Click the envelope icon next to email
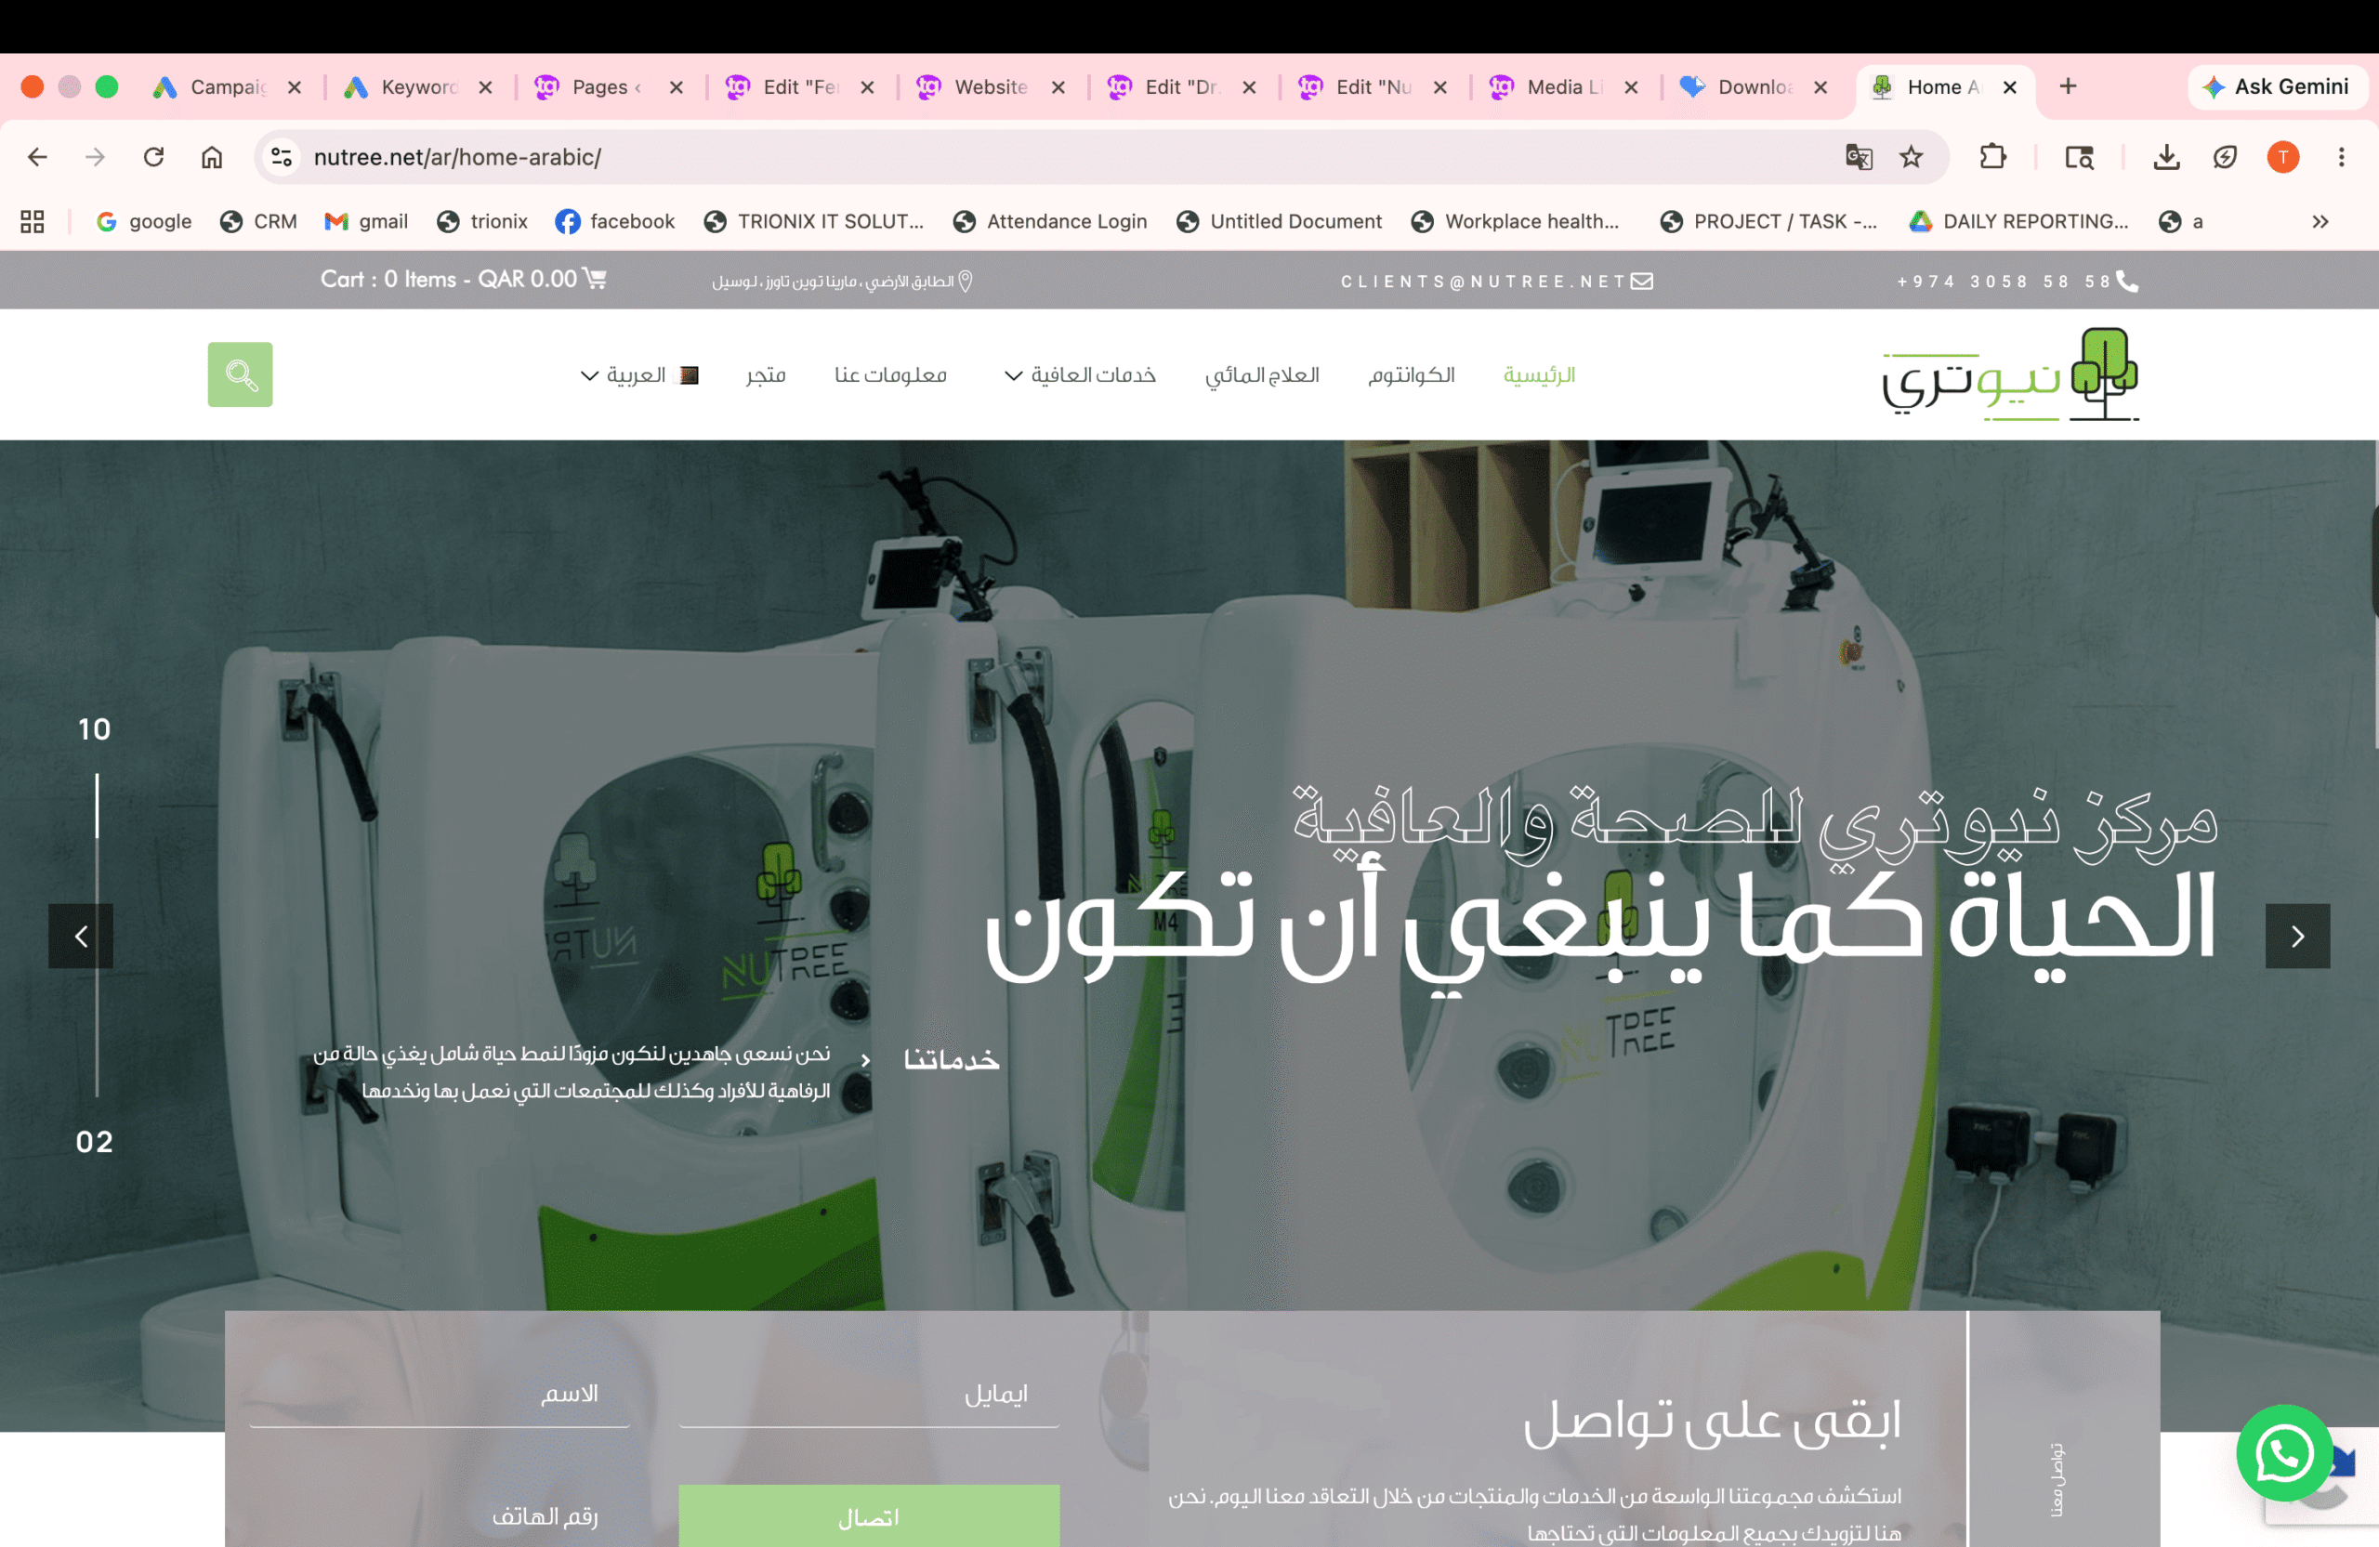The height and width of the screenshot is (1547, 2379). pos(1642,282)
